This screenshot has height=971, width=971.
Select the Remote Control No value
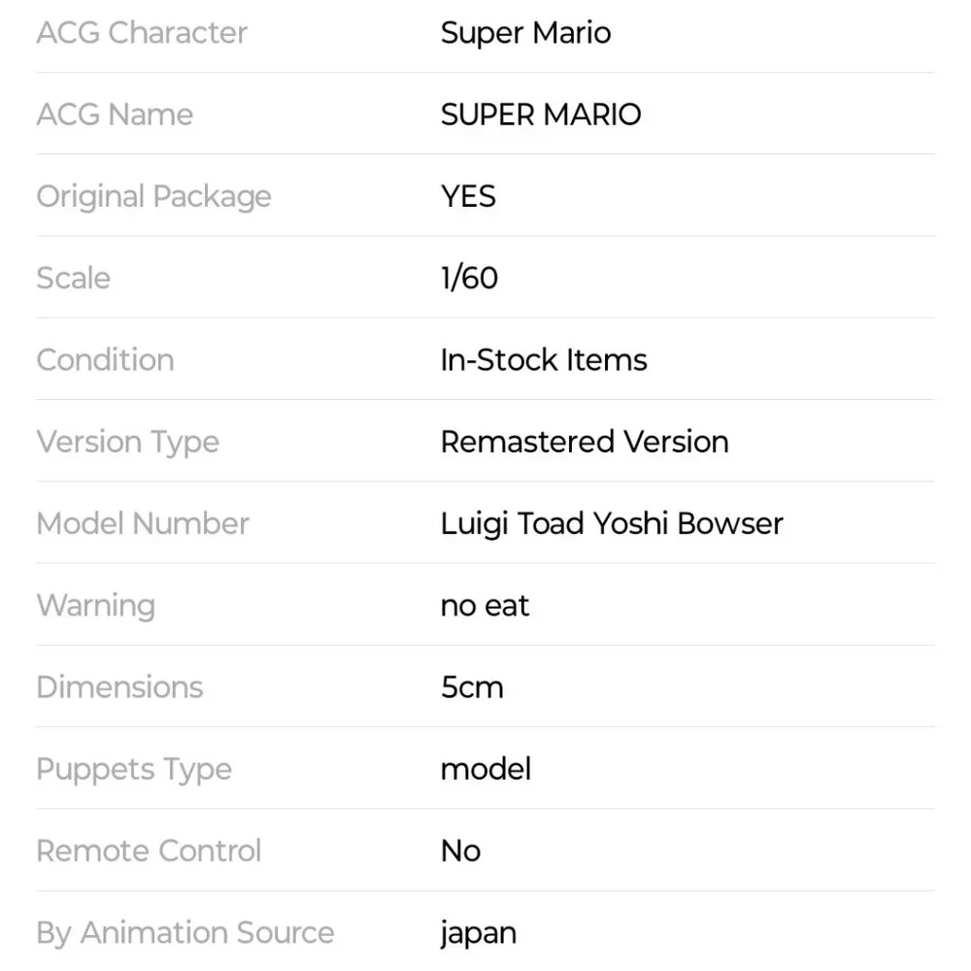point(460,852)
